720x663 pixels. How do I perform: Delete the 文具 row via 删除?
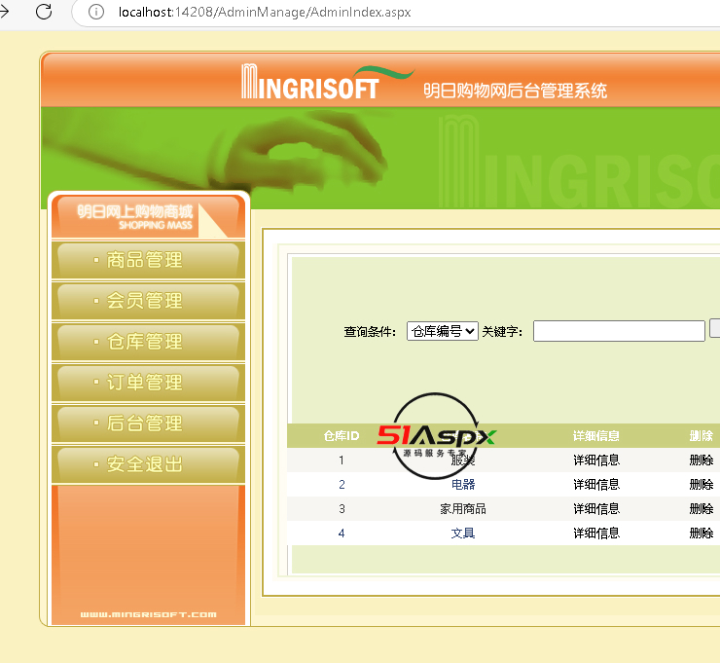click(702, 533)
